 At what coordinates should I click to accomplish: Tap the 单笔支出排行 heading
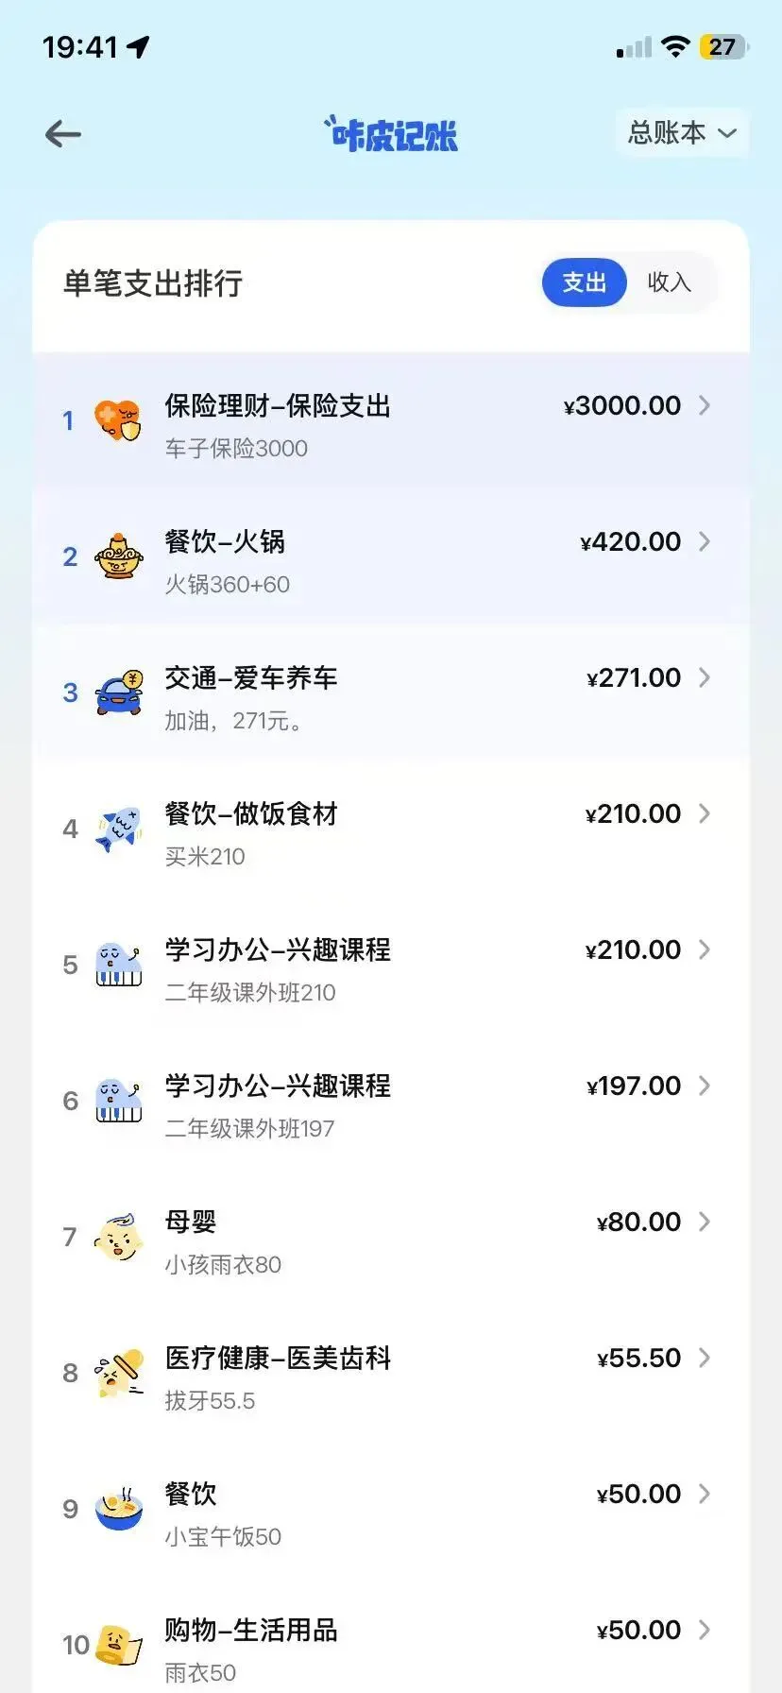[153, 283]
